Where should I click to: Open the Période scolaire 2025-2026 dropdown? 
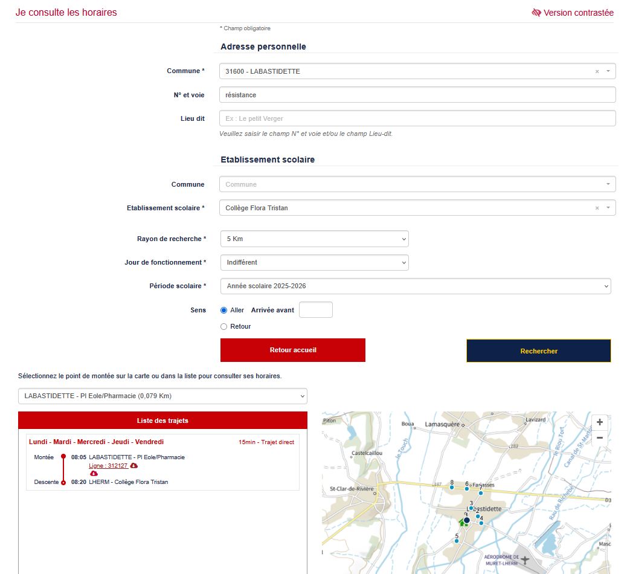pos(416,286)
